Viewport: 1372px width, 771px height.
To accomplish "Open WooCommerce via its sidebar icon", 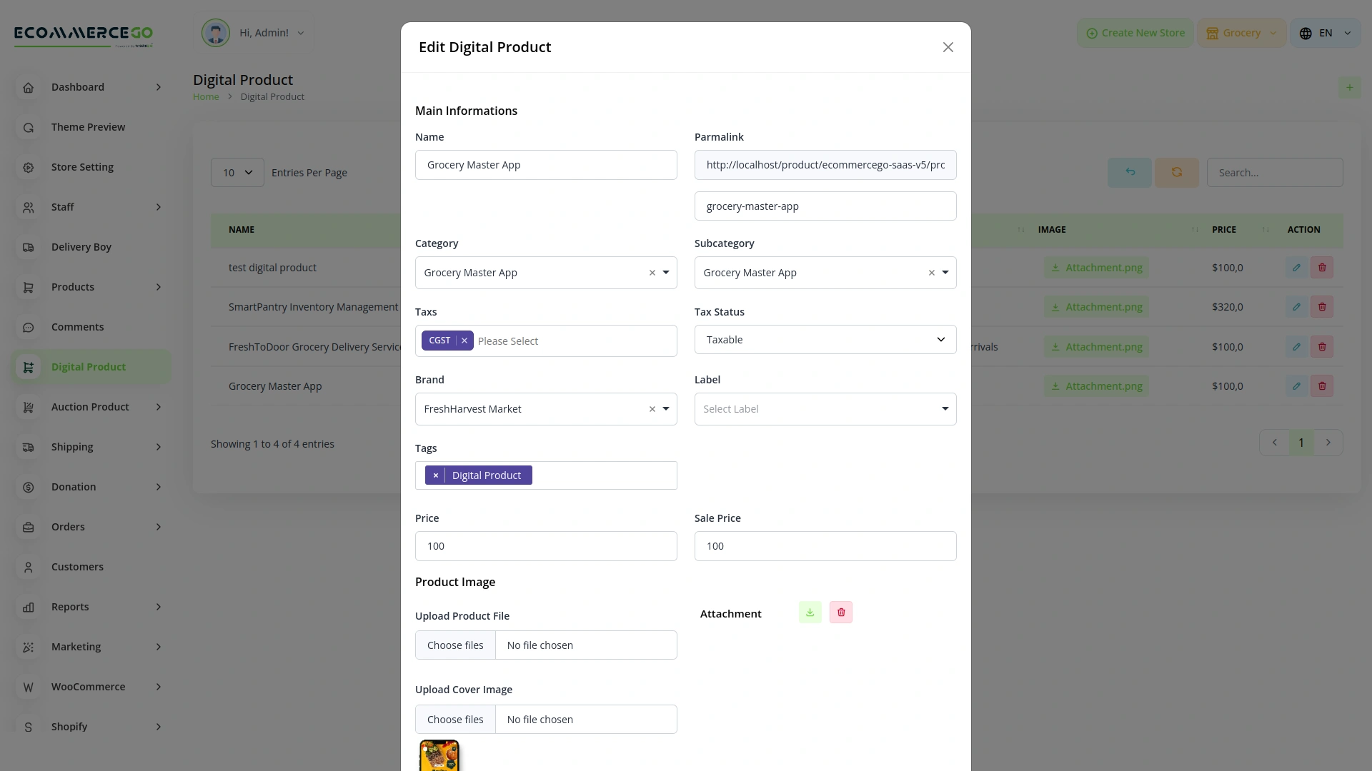I will [x=28, y=687].
